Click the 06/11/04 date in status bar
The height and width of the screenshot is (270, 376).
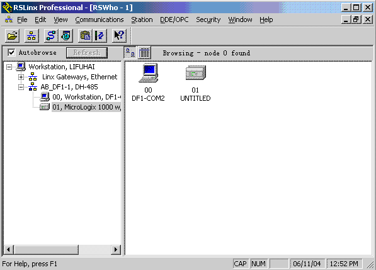click(307, 264)
